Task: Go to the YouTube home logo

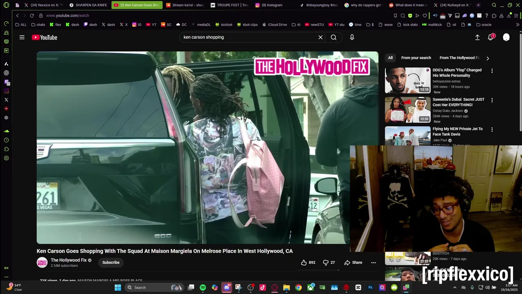Action: (x=44, y=38)
